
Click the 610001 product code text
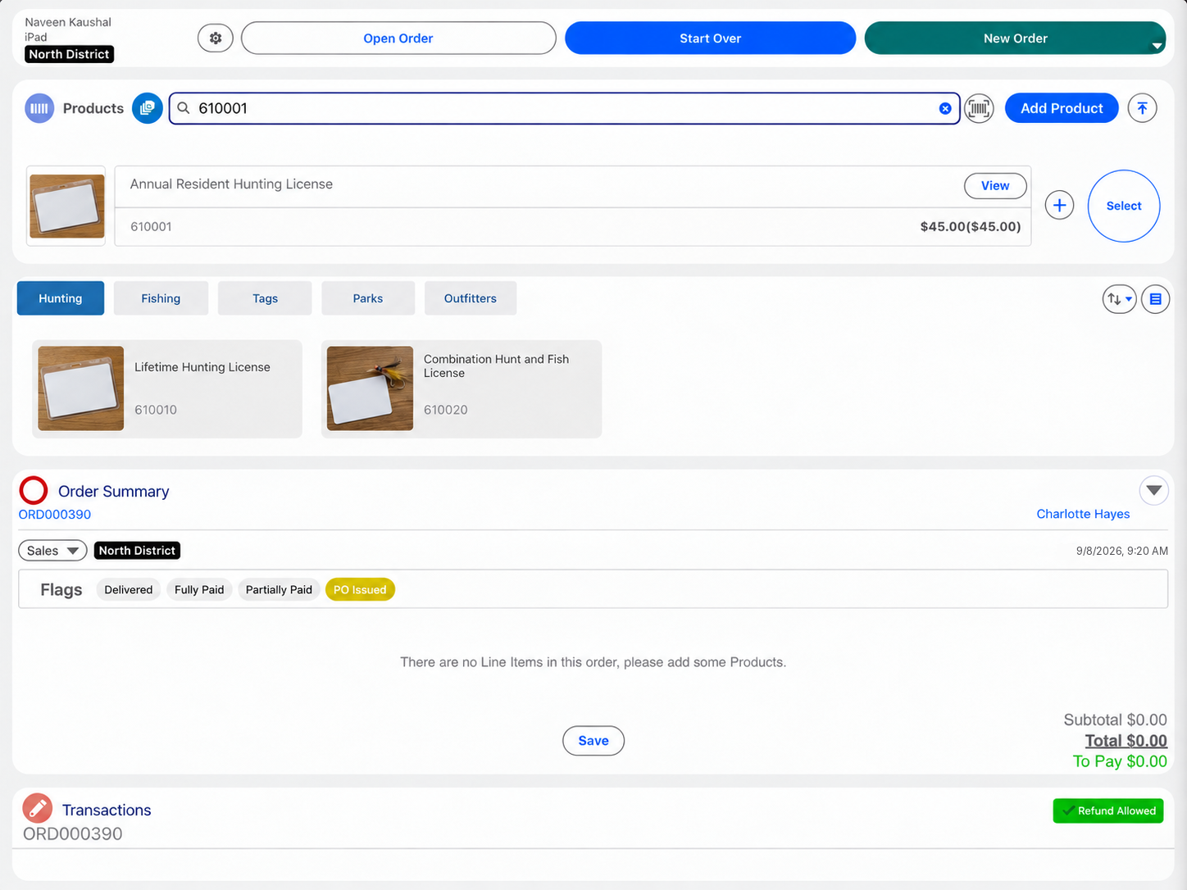point(151,227)
